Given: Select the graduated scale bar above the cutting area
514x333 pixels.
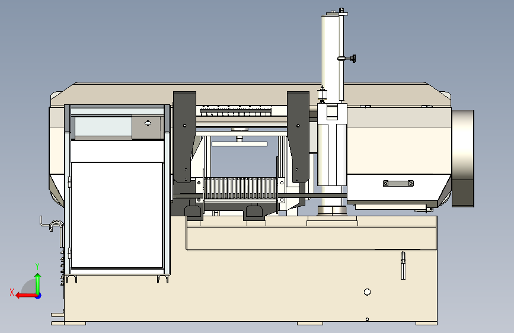Looking at the screenshot, I should click(236, 110).
